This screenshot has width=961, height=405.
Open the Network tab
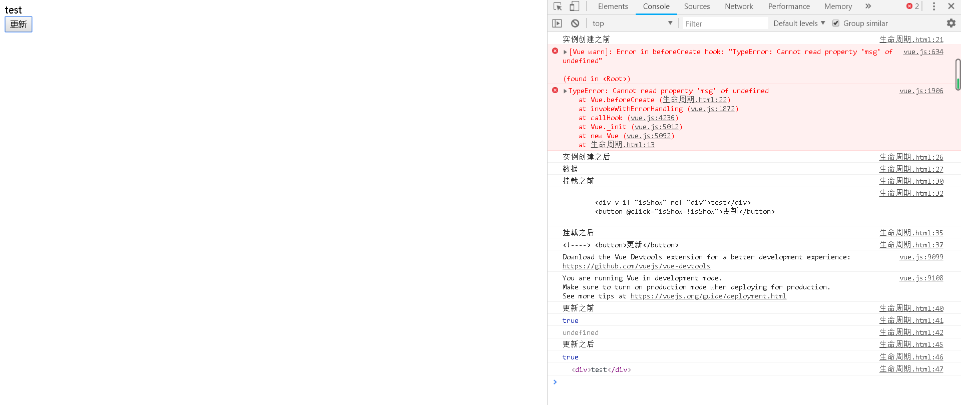(x=739, y=7)
